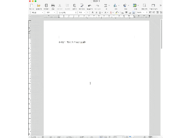The width and height of the screenshot is (184, 138).
Task: Toggle italic with the slanted A
Action: [x=96, y=12]
